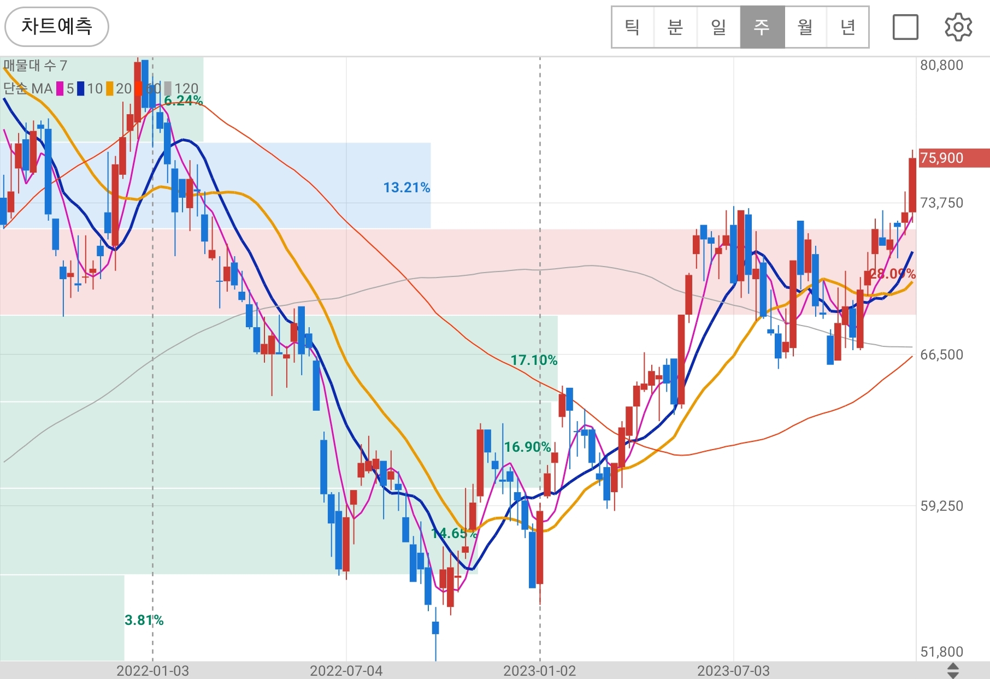This screenshot has width=990, height=679.
Task: Click the 51,800 price axis label
Action: coord(941,652)
